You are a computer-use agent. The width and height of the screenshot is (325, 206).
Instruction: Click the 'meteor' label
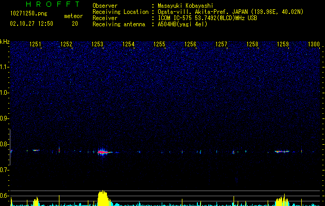(73, 16)
